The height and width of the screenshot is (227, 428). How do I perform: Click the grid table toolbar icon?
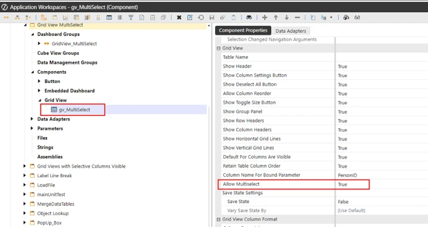point(76,17)
